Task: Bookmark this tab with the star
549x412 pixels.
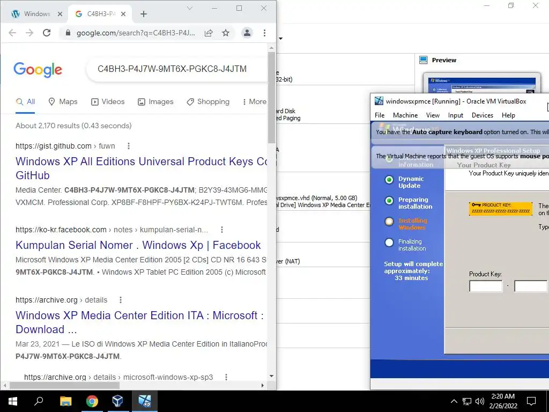Action: [x=226, y=33]
